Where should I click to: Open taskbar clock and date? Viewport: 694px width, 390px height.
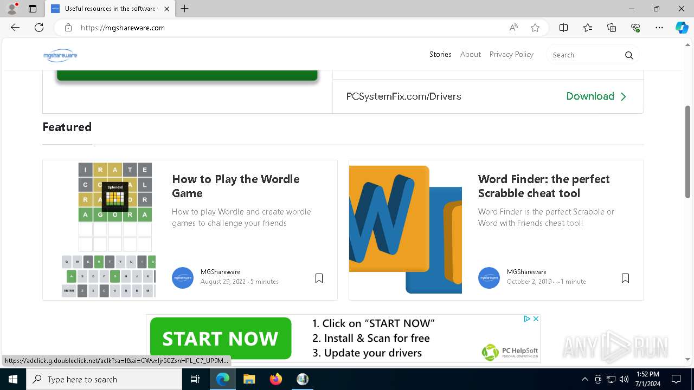647,379
